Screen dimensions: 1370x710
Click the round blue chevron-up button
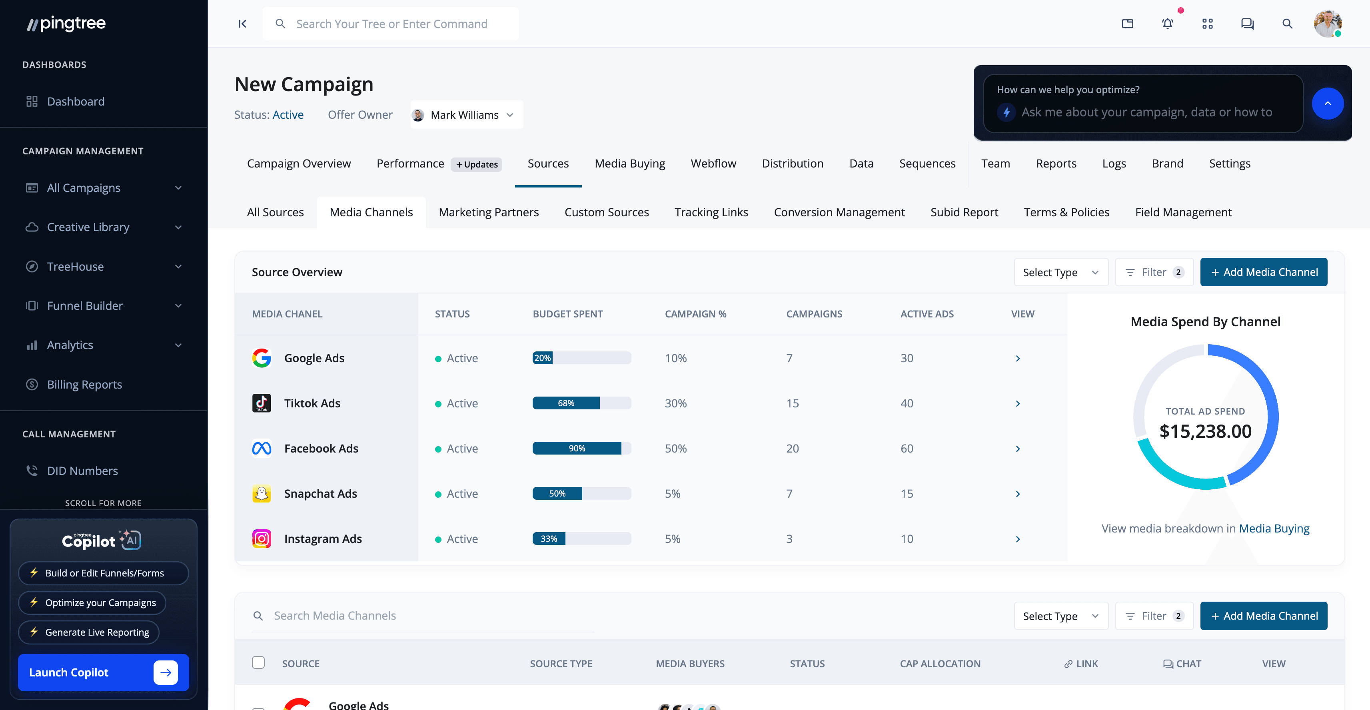(x=1328, y=104)
